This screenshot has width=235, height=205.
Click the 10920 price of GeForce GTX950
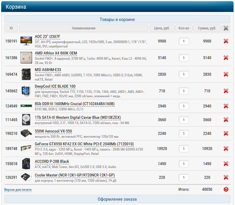(x=162, y=149)
